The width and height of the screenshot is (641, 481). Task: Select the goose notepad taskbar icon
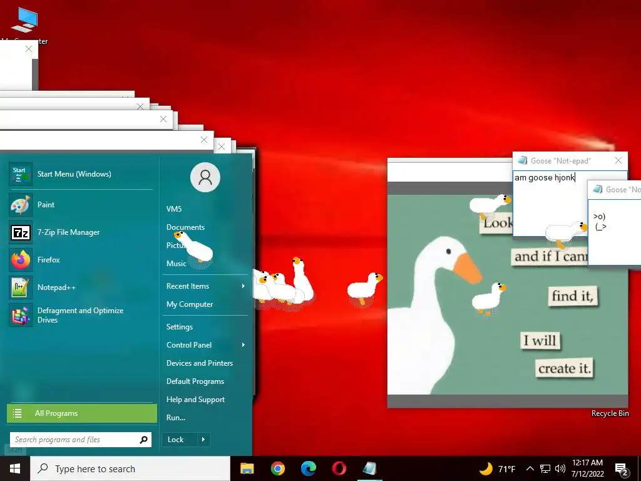369,468
